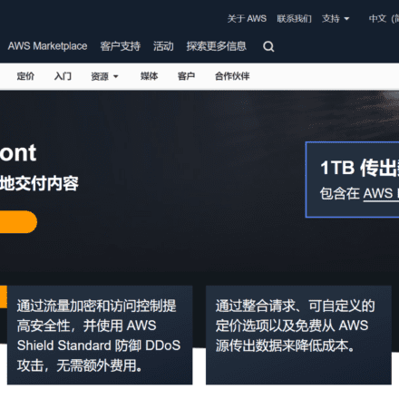Go to the 媒体 tab

(149, 76)
